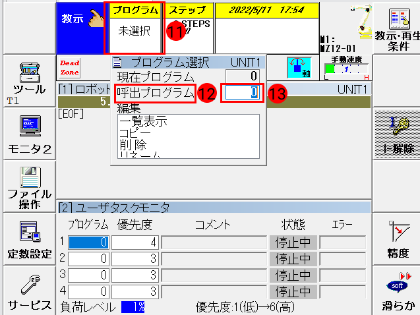Click the 現在プログラム value field
Image resolution: width=420 pixels, height=315 pixels.
coord(242,76)
